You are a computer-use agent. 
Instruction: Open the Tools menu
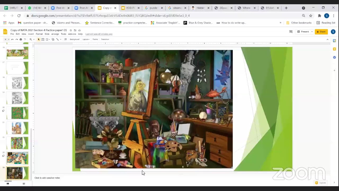point(64,34)
